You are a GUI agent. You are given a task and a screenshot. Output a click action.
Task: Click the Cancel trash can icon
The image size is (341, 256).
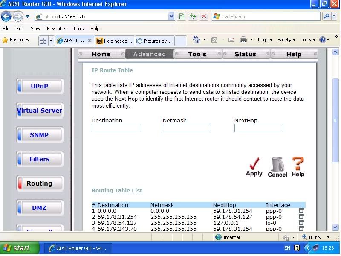click(277, 166)
